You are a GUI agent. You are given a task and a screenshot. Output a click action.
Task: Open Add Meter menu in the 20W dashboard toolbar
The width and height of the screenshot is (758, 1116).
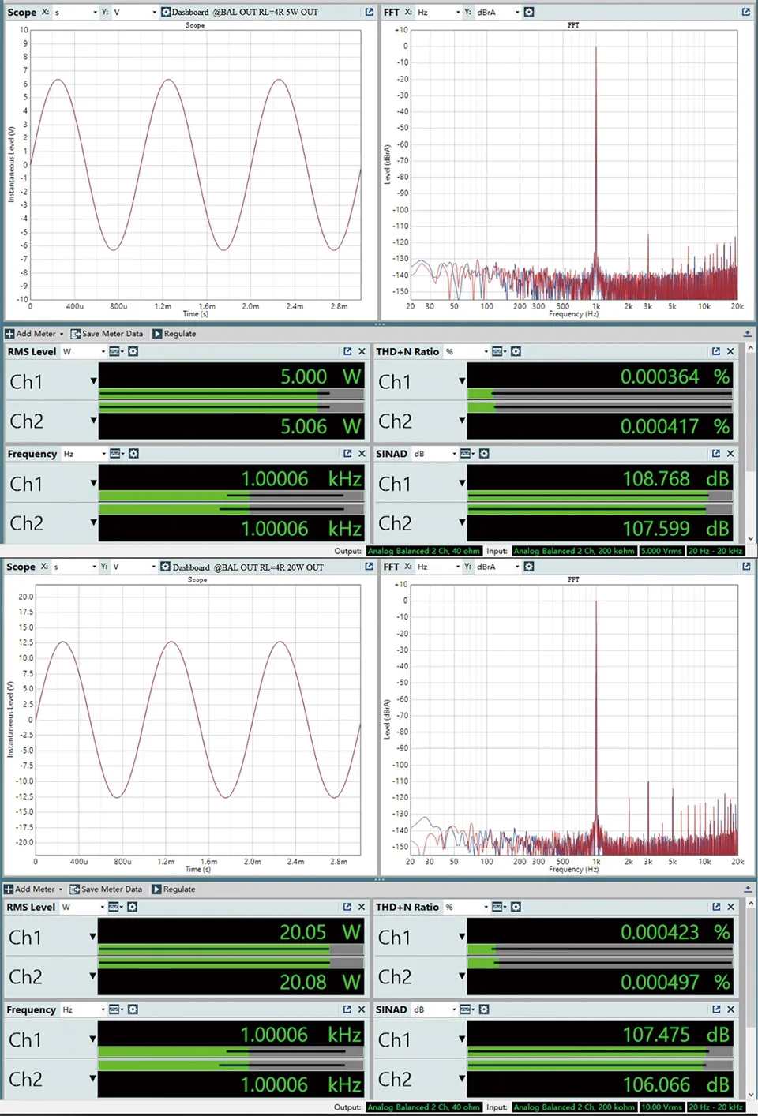(x=33, y=889)
